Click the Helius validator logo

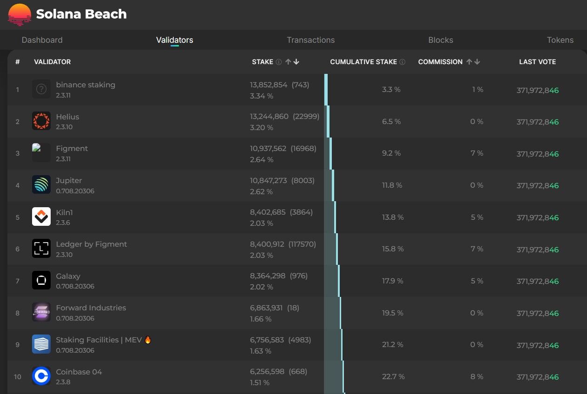click(x=41, y=120)
